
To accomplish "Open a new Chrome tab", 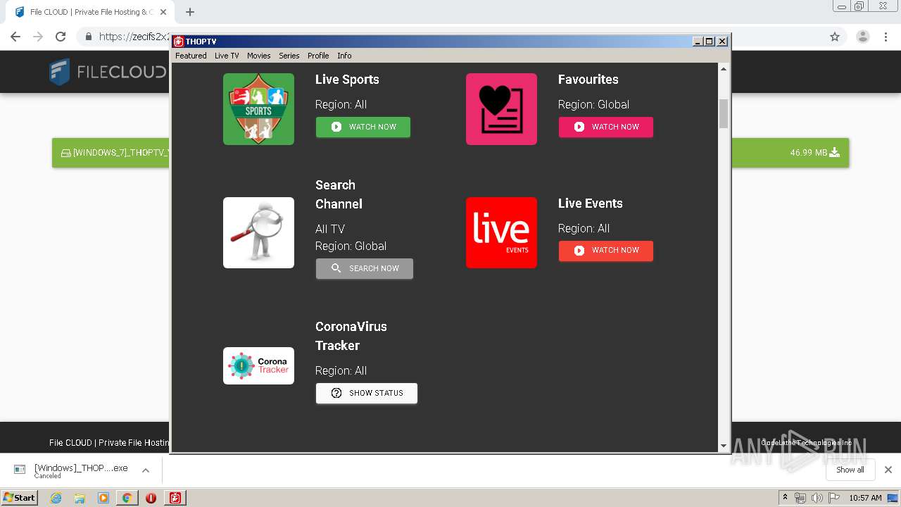I will pyautogui.click(x=190, y=12).
